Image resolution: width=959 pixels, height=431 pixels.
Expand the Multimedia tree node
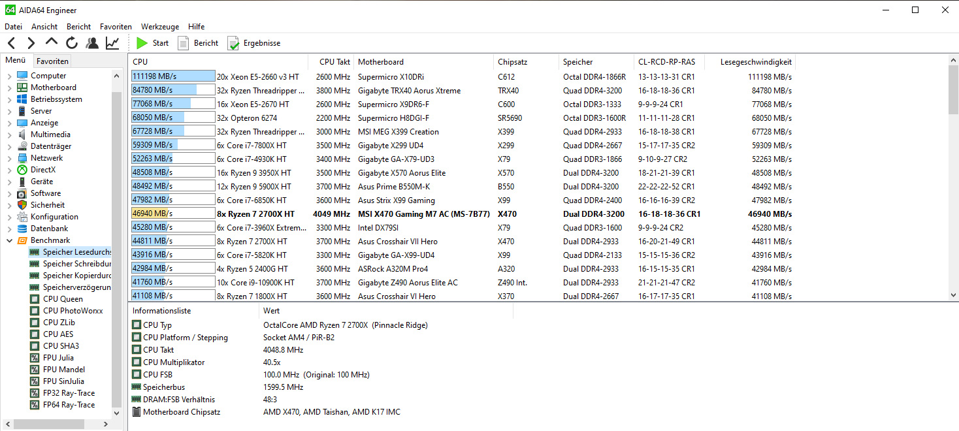[x=9, y=135]
